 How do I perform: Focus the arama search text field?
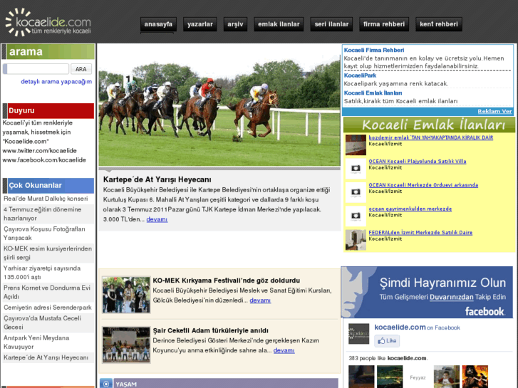pos(36,69)
